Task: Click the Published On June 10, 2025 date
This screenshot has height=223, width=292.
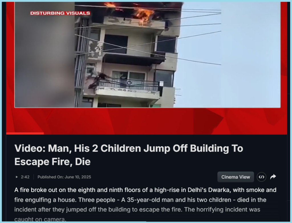Action: pos(64,177)
